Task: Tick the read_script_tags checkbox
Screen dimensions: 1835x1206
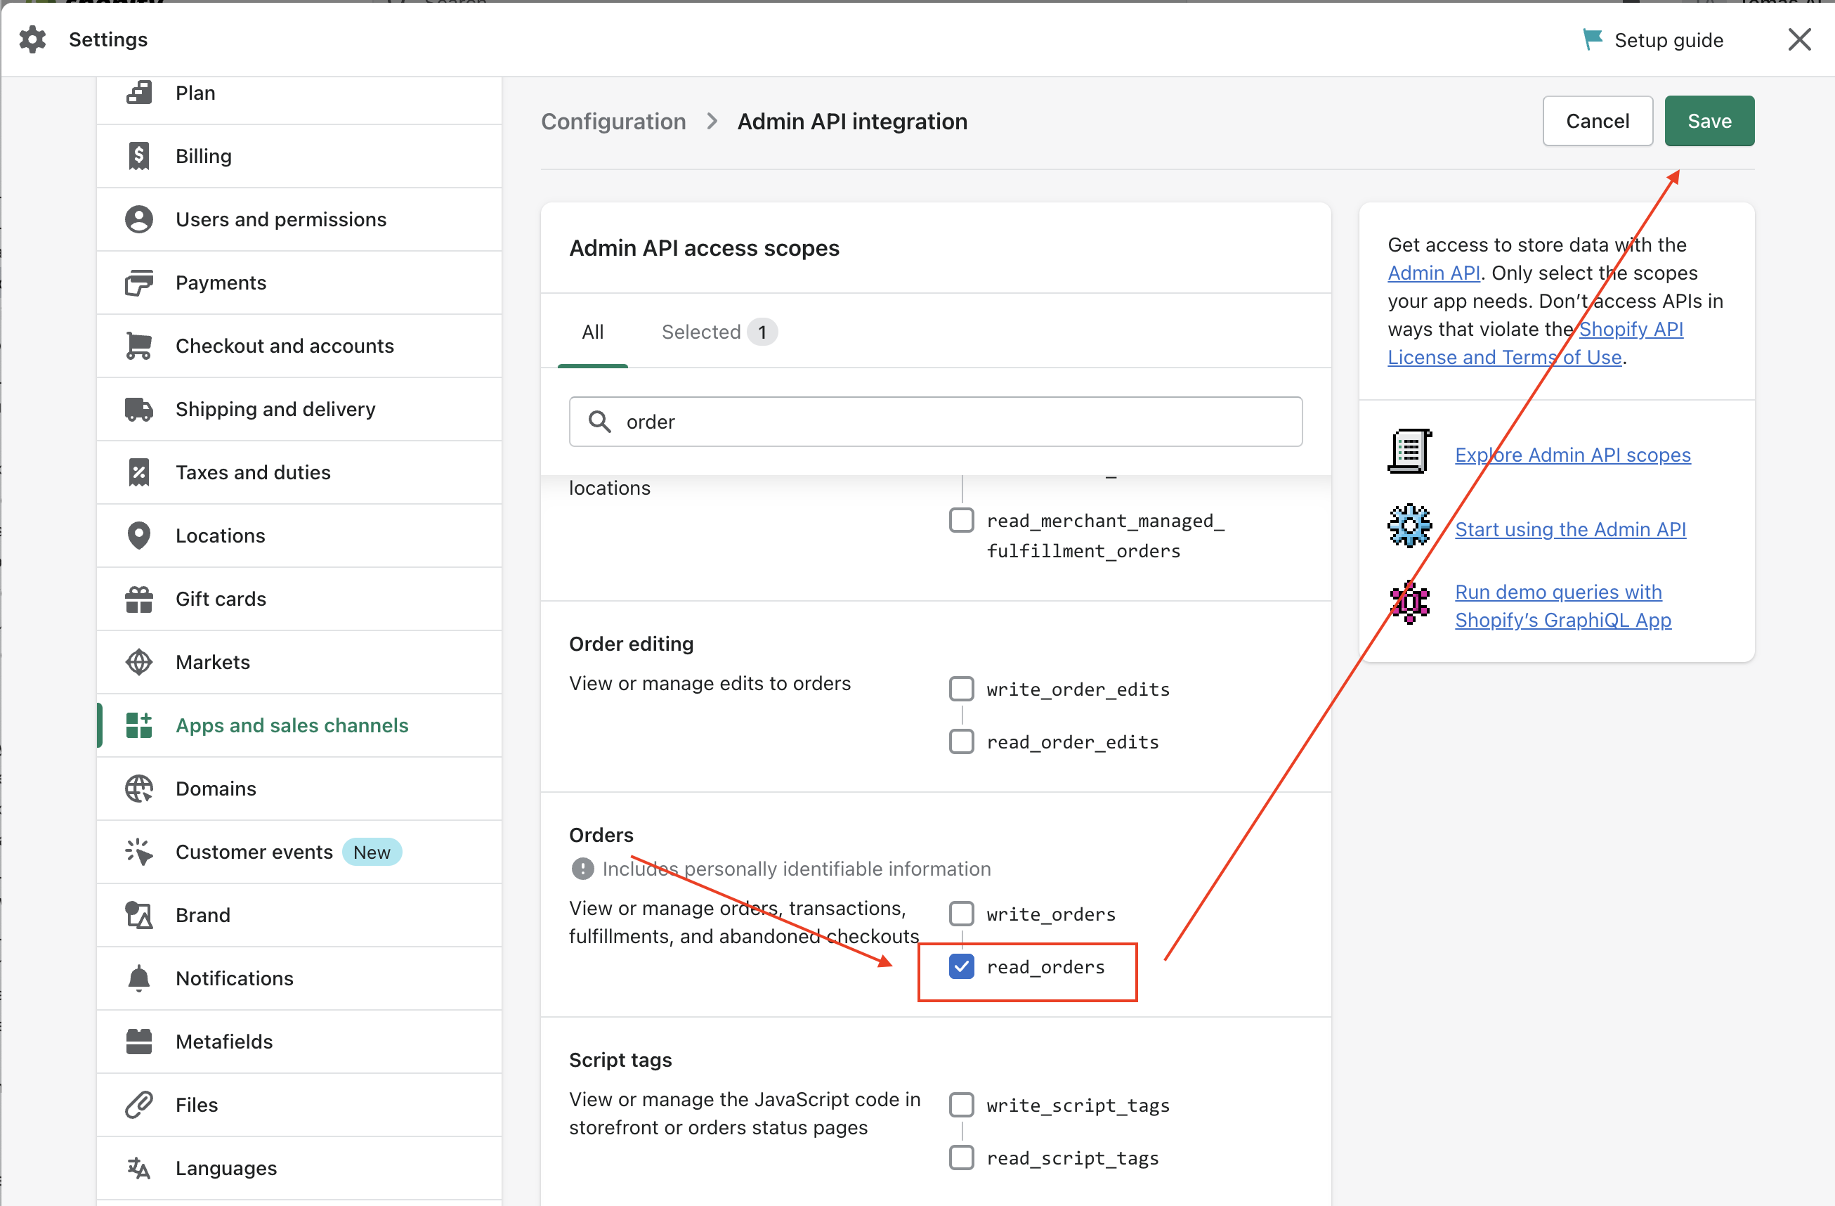Action: 962,1158
